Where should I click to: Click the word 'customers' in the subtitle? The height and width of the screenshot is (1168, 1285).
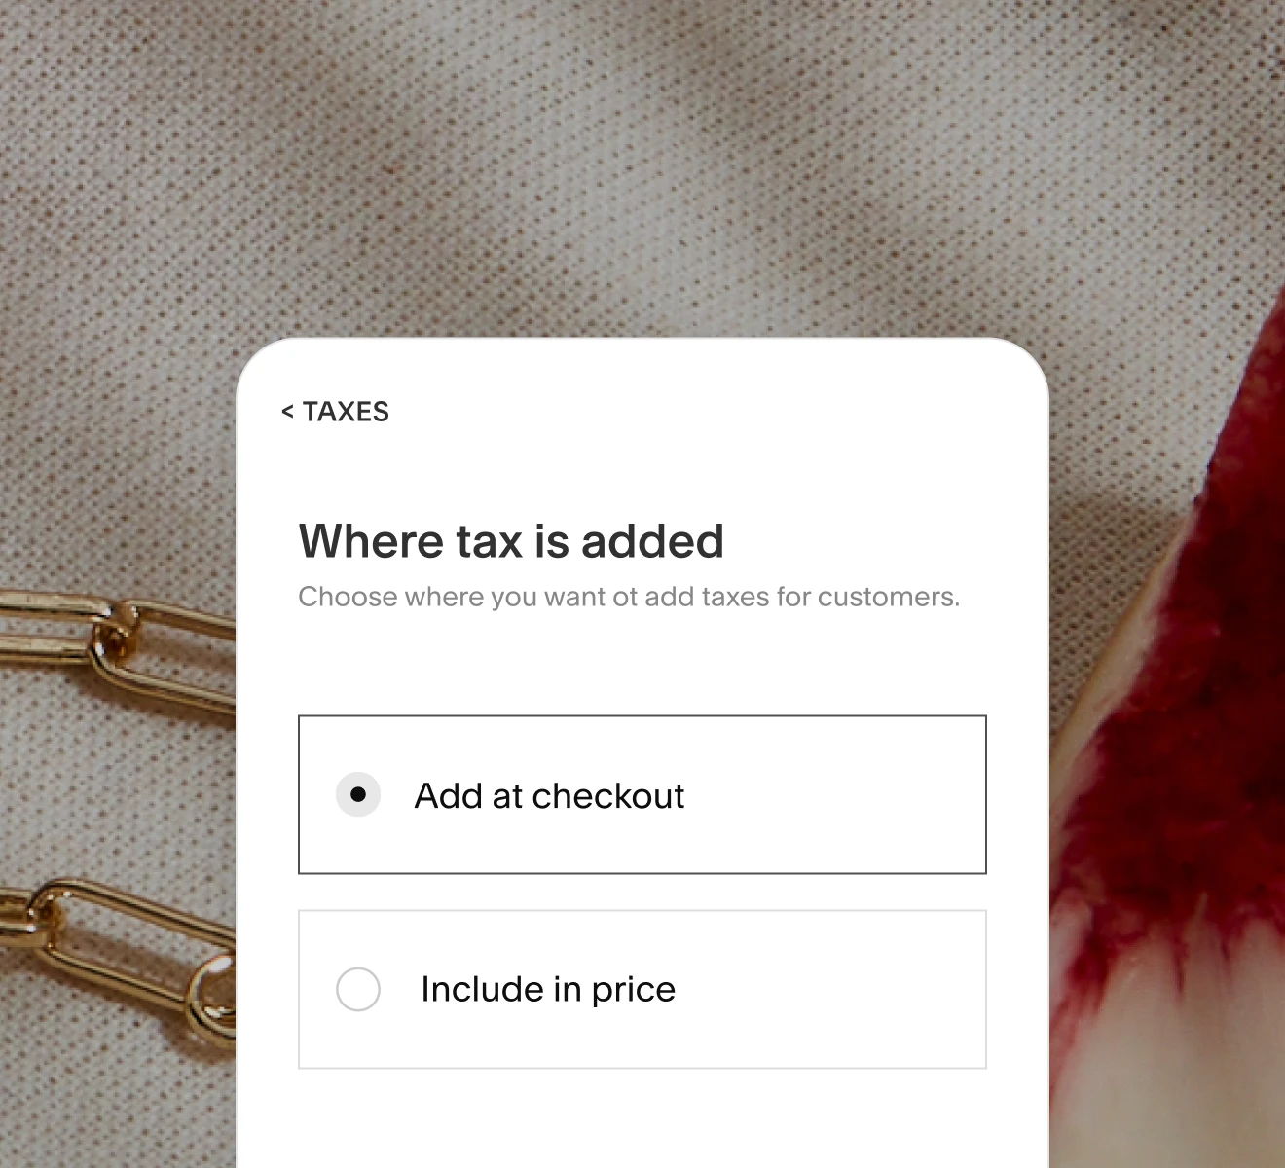click(885, 597)
